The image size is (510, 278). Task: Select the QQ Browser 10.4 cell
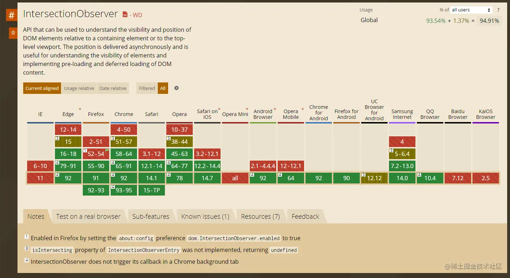pos(430,178)
